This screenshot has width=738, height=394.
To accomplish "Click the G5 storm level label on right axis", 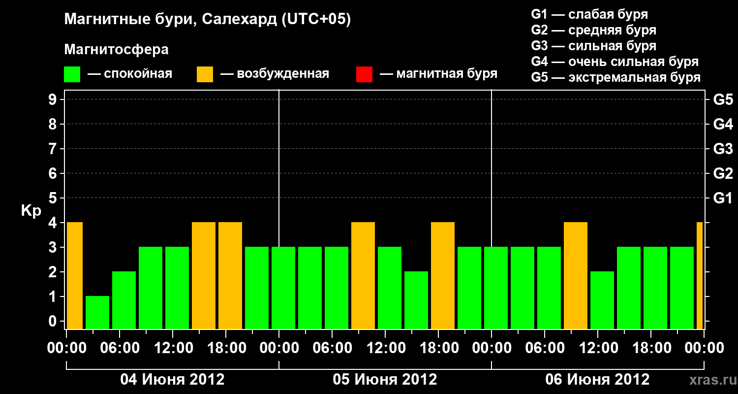I will coord(723,99).
